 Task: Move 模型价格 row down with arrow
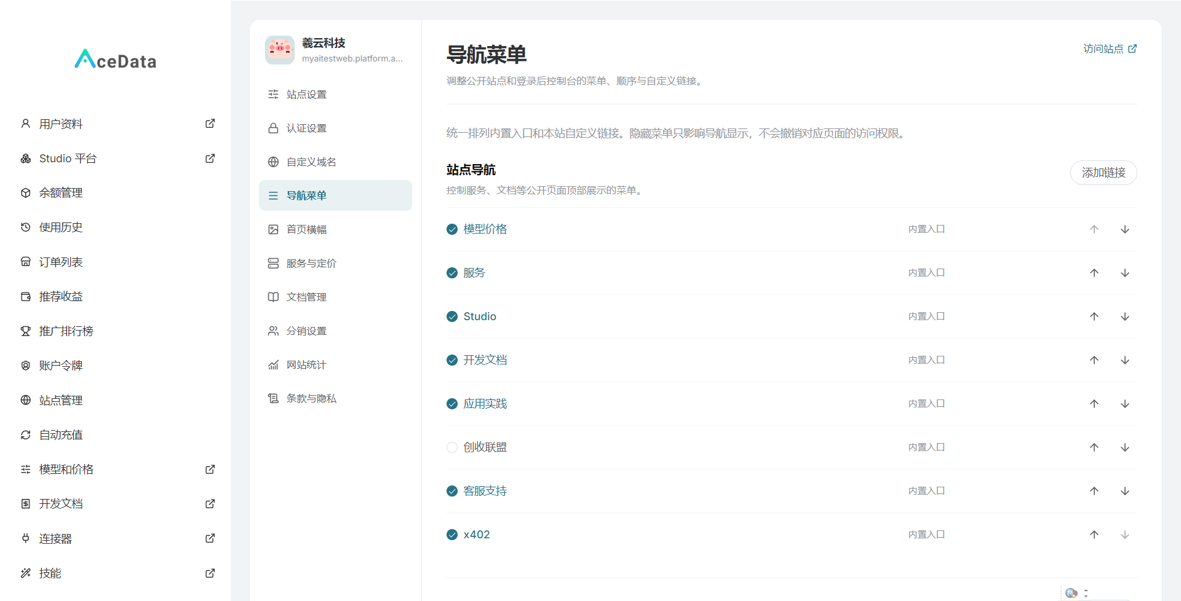tap(1125, 229)
